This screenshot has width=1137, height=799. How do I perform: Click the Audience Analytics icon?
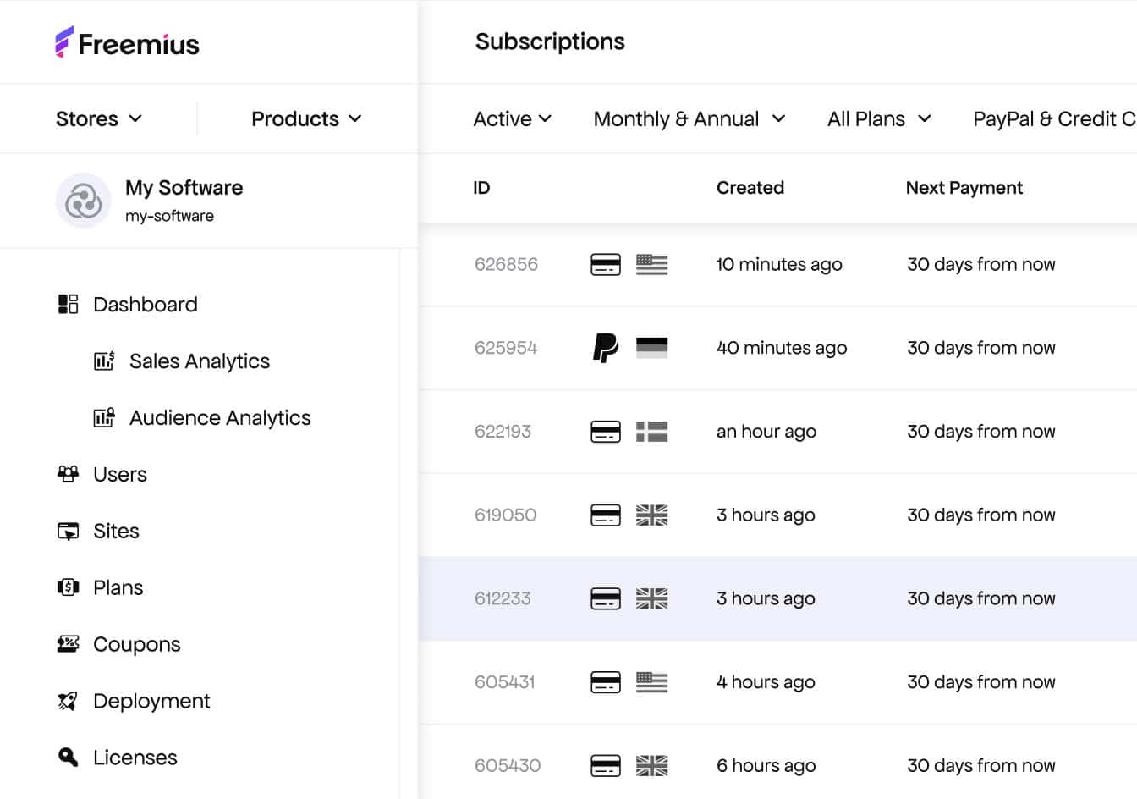point(104,418)
